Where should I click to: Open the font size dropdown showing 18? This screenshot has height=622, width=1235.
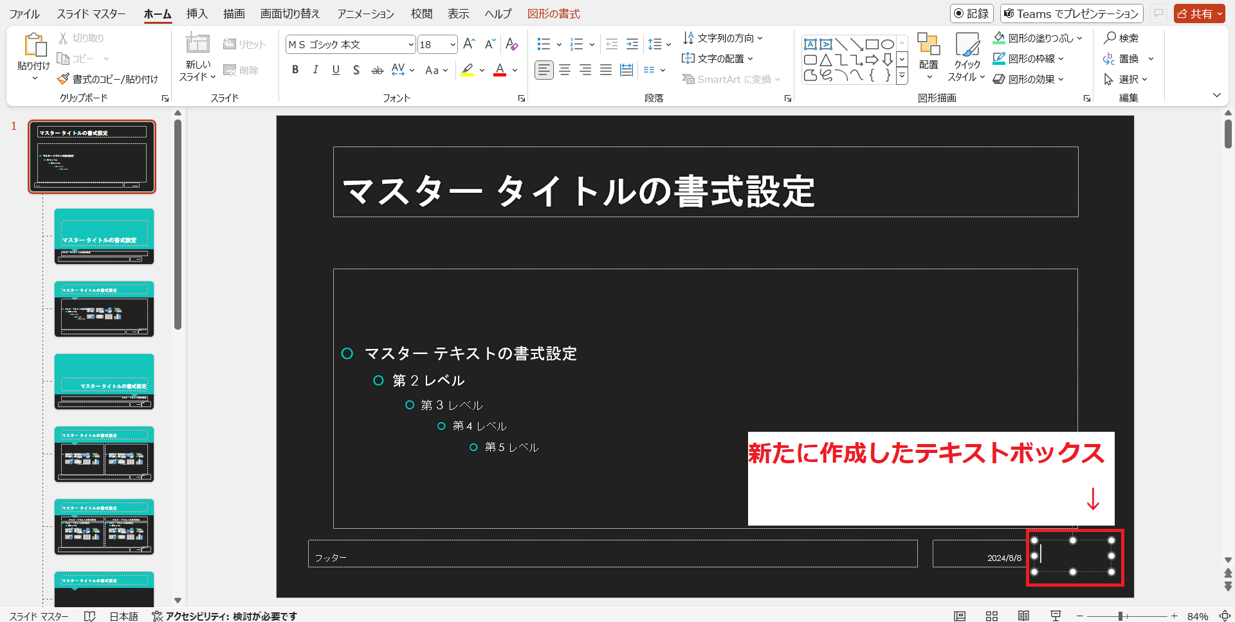(453, 44)
